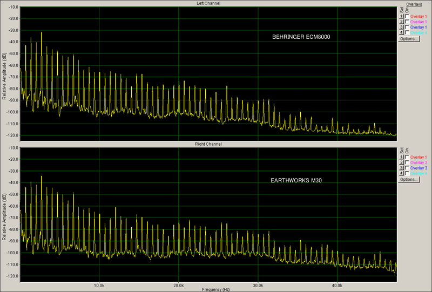The height and width of the screenshot is (292, 432).
Task: Click Set button 3 in Right Channel overlays
Action: (x=401, y=168)
